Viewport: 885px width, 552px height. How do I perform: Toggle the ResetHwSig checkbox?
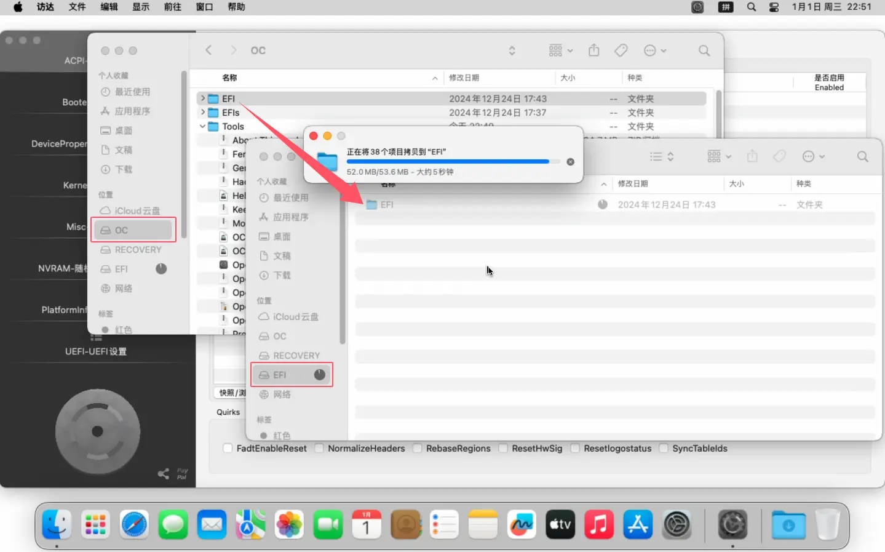point(503,448)
